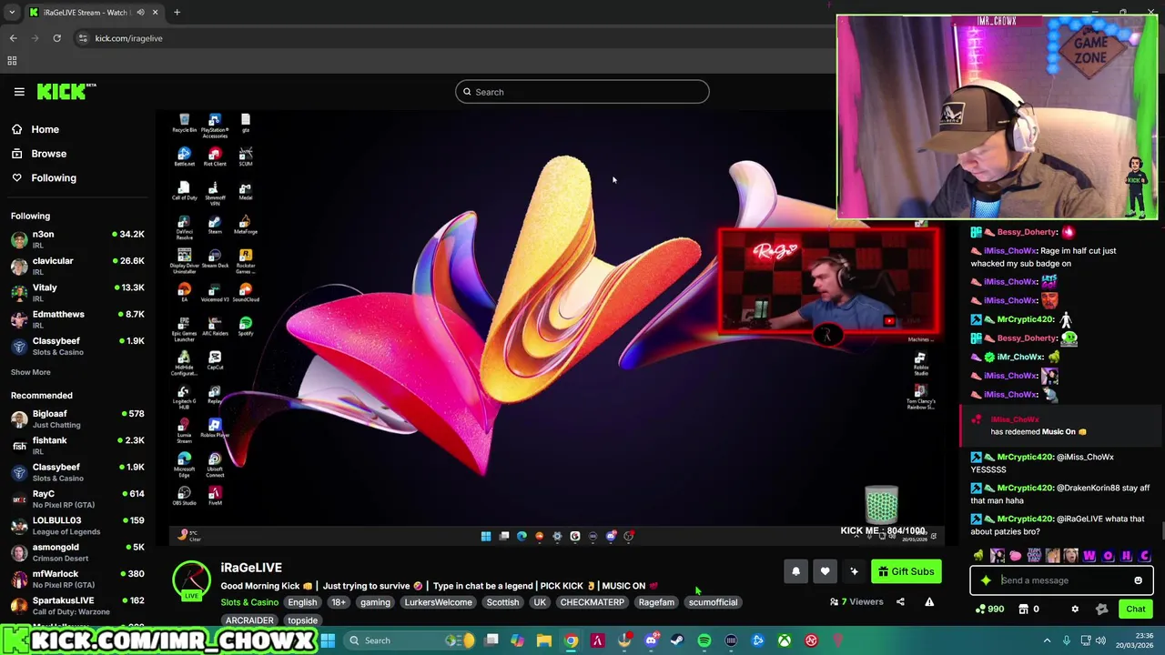Open RayC recommended channel
This screenshot has height=655, width=1165.
click(77, 499)
